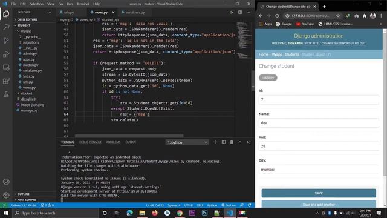
Task: Create a new terminal with plus icon
Action: pos(215,142)
